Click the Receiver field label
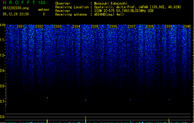 pos(63,11)
